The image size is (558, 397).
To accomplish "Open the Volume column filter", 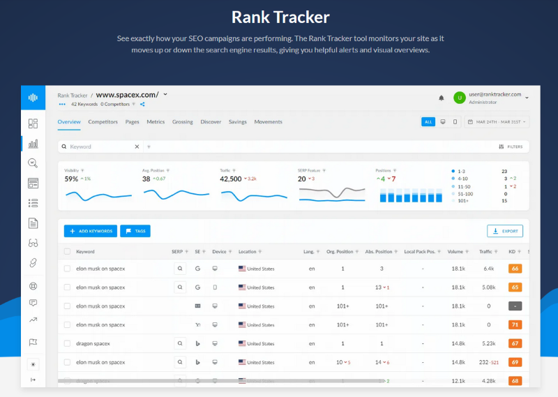I will pyautogui.click(x=467, y=252).
